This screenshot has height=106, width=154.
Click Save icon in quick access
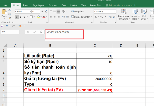(x=2, y=26)
